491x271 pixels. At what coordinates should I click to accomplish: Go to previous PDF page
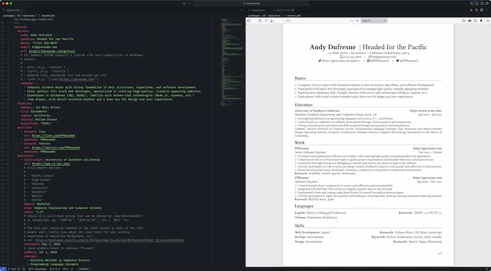tap(265, 20)
